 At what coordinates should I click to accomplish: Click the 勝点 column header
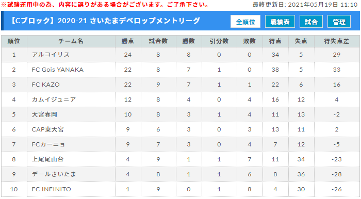click(x=128, y=41)
